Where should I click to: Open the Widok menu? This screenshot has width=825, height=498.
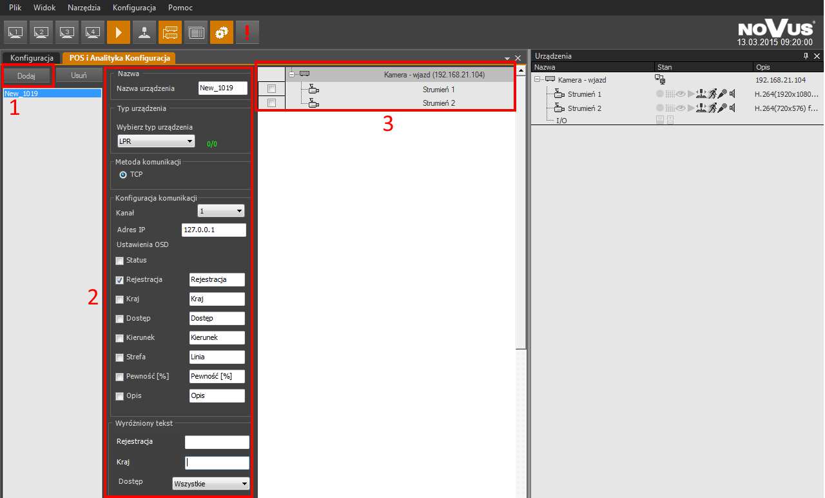click(x=44, y=8)
